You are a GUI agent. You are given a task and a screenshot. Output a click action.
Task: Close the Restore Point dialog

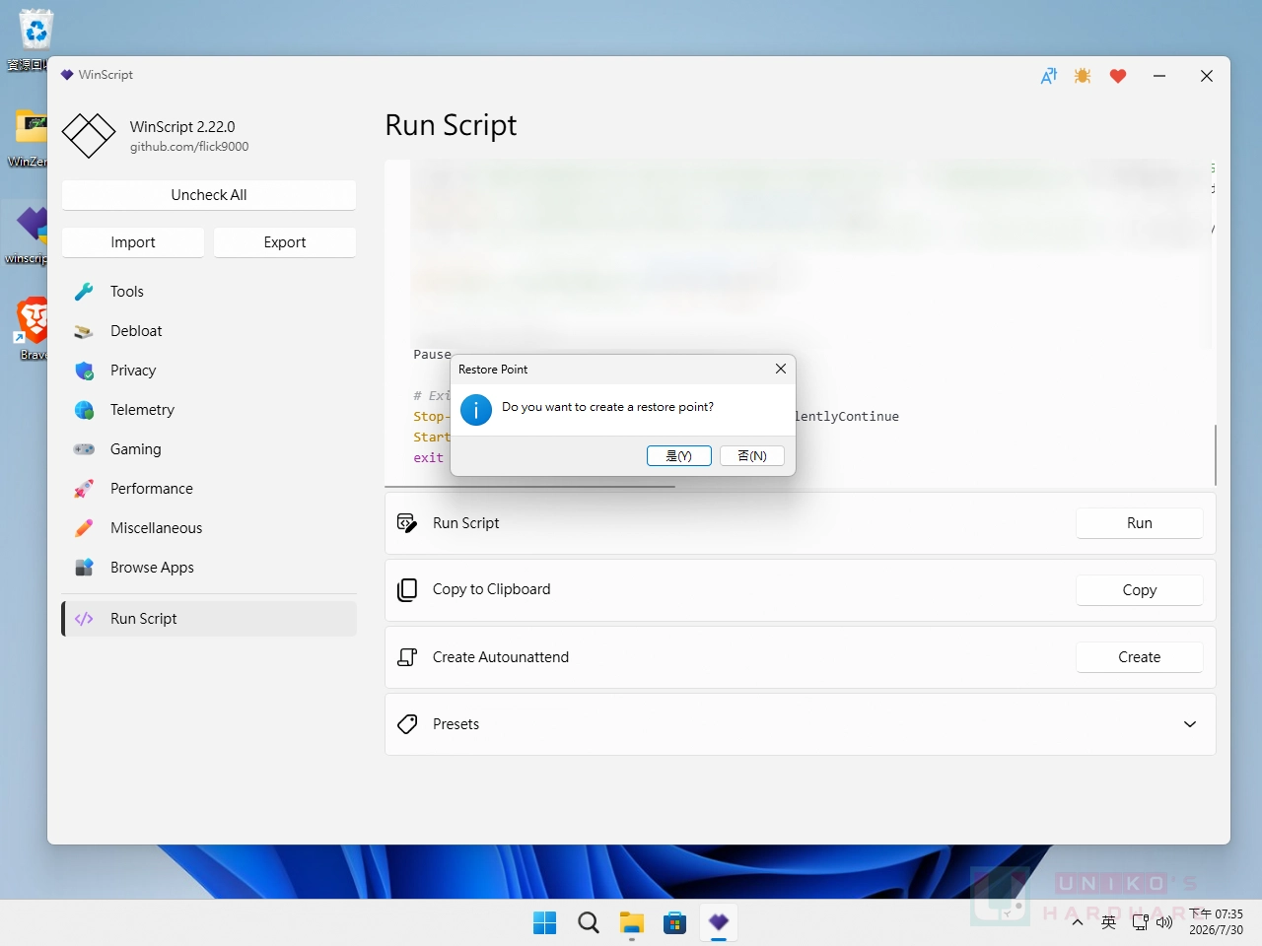point(781,369)
